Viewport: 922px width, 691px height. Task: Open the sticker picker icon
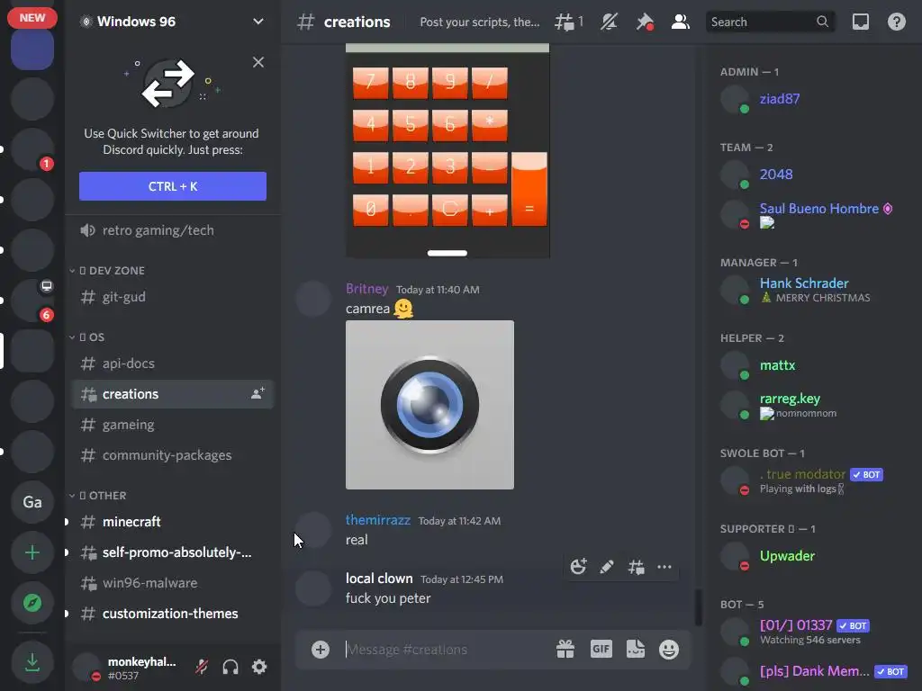click(x=636, y=650)
